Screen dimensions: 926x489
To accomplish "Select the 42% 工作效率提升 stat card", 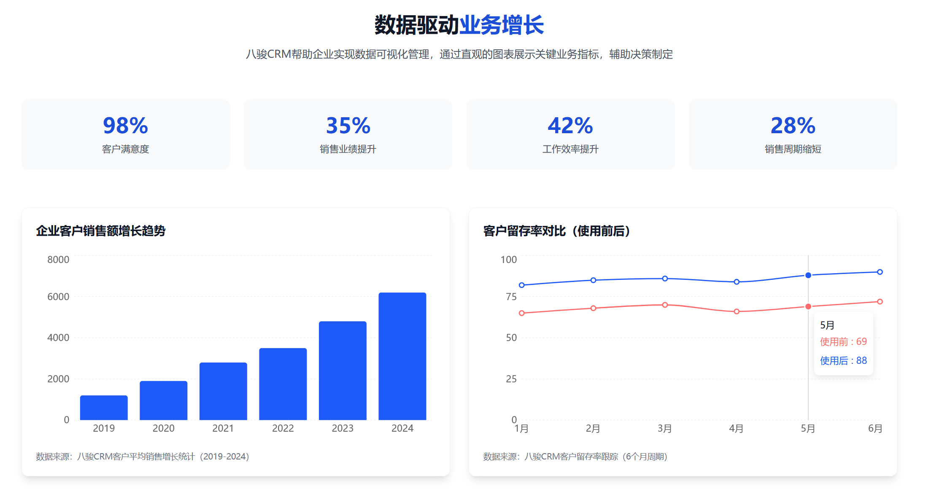I will click(x=570, y=134).
